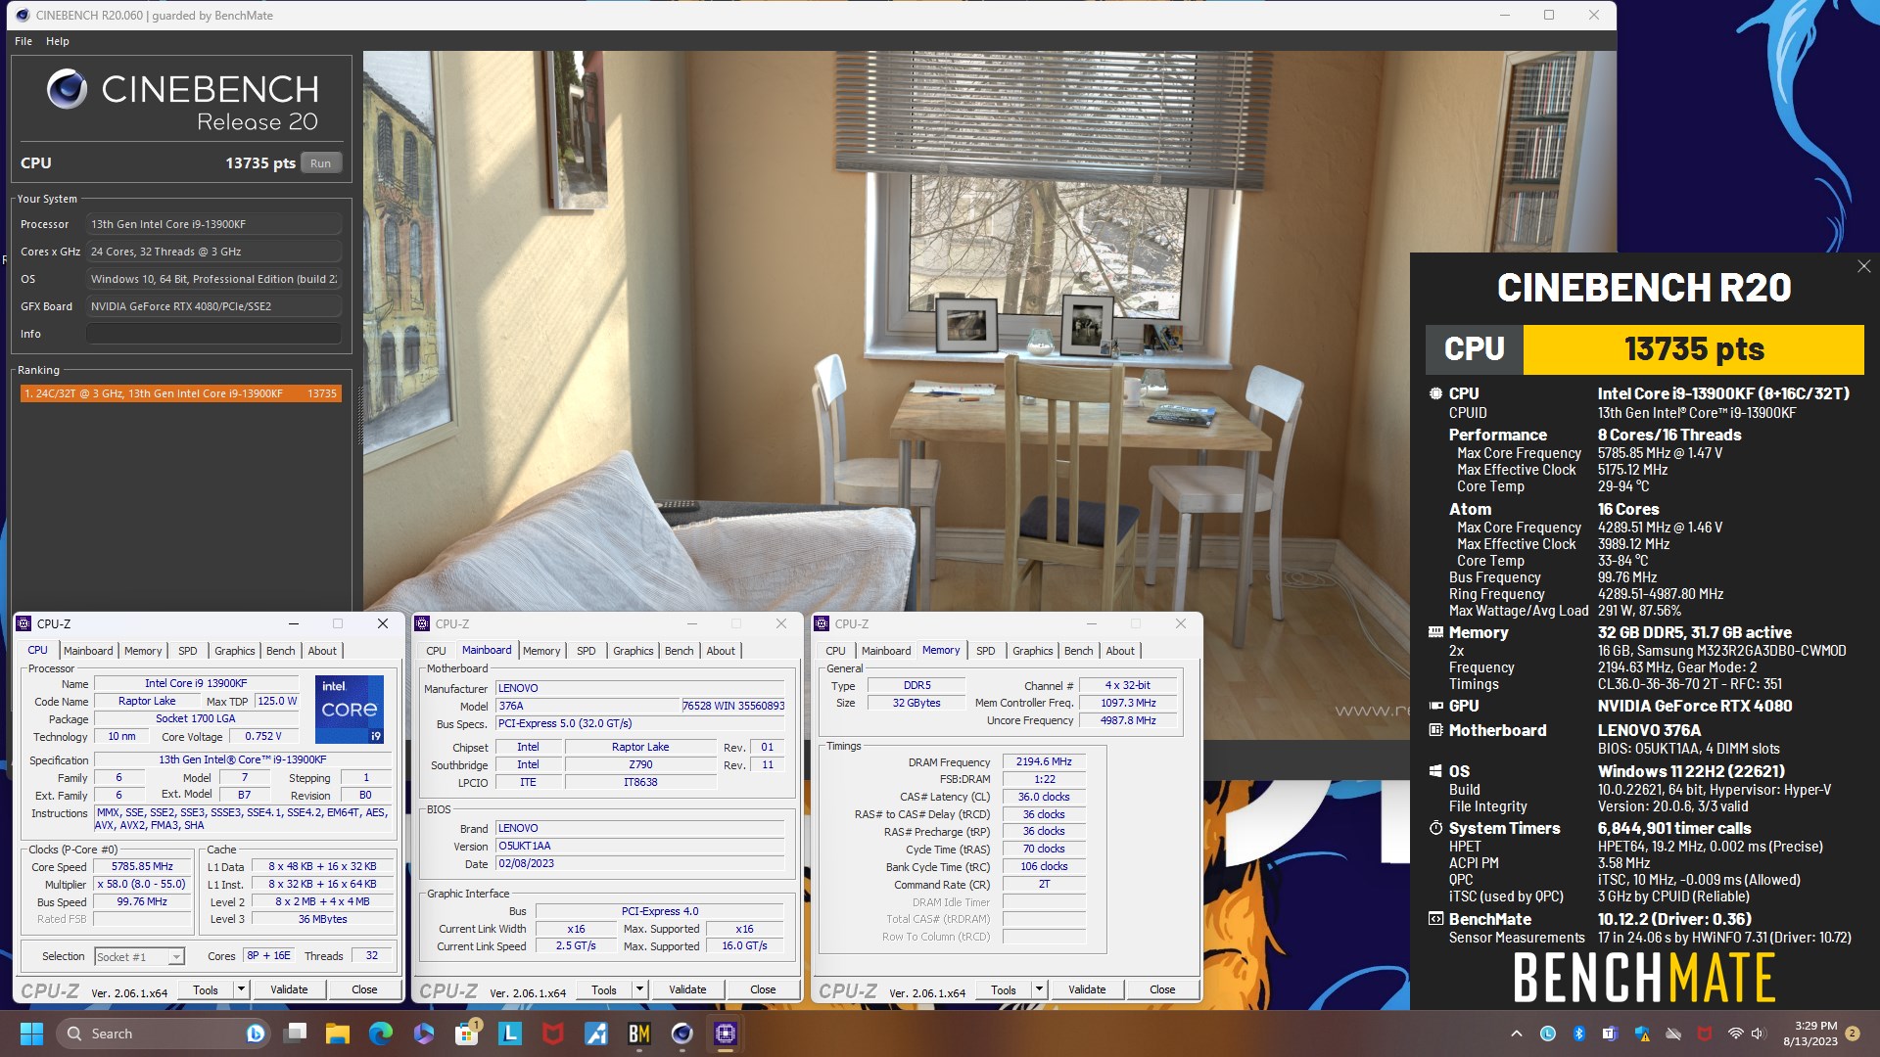
Task: Open Mainboard tab in first CPU-Z window
Action: coord(88,651)
